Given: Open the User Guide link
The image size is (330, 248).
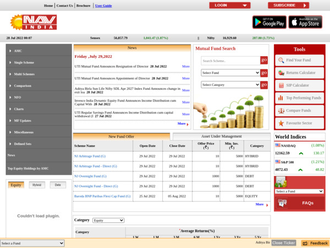Looking at the screenshot, I should click(103, 6).
